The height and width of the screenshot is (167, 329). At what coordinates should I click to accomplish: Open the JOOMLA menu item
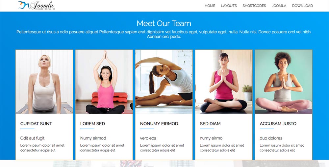pyautogui.click(x=279, y=6)
